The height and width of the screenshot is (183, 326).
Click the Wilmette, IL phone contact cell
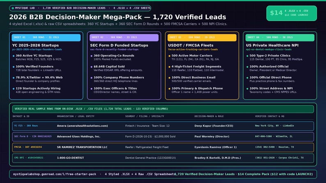(274, 137)
